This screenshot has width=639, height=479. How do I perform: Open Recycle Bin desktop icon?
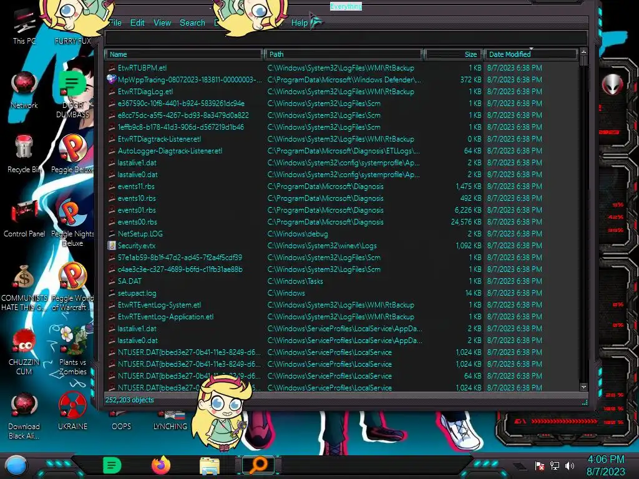[24, 154]
